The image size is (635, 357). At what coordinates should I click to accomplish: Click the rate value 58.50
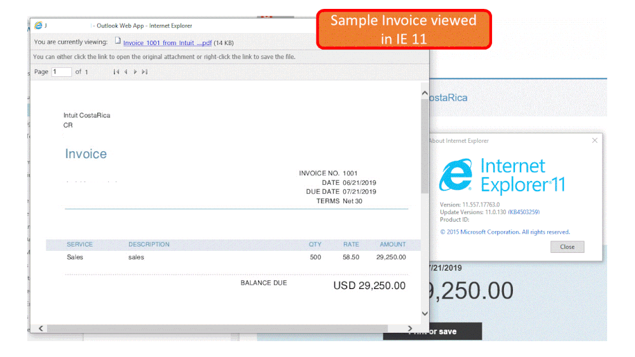click(351, 257)
